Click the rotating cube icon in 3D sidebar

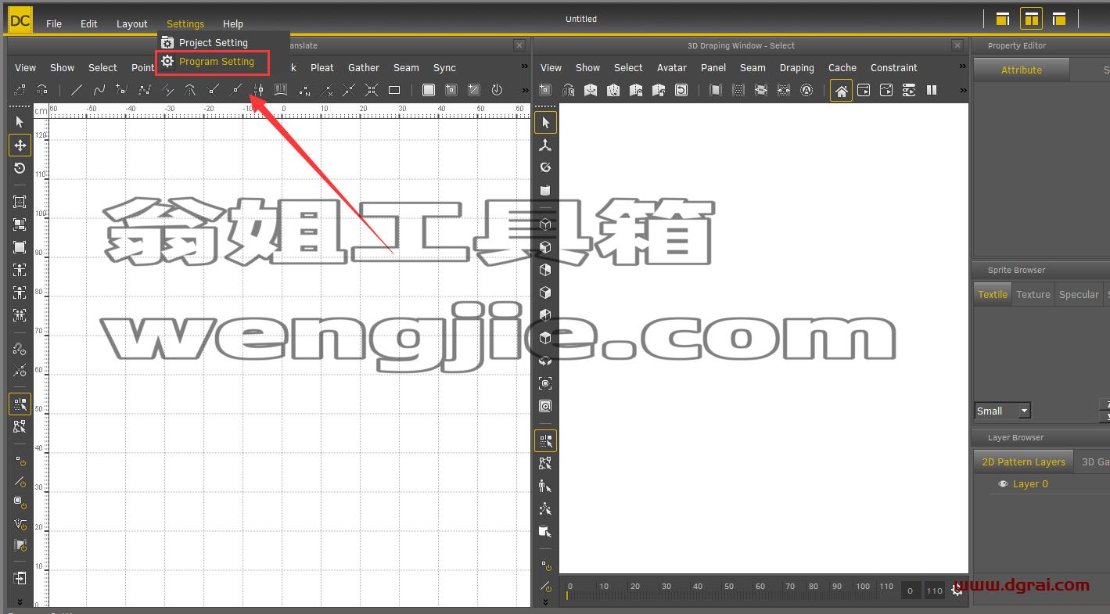point(545,361)
